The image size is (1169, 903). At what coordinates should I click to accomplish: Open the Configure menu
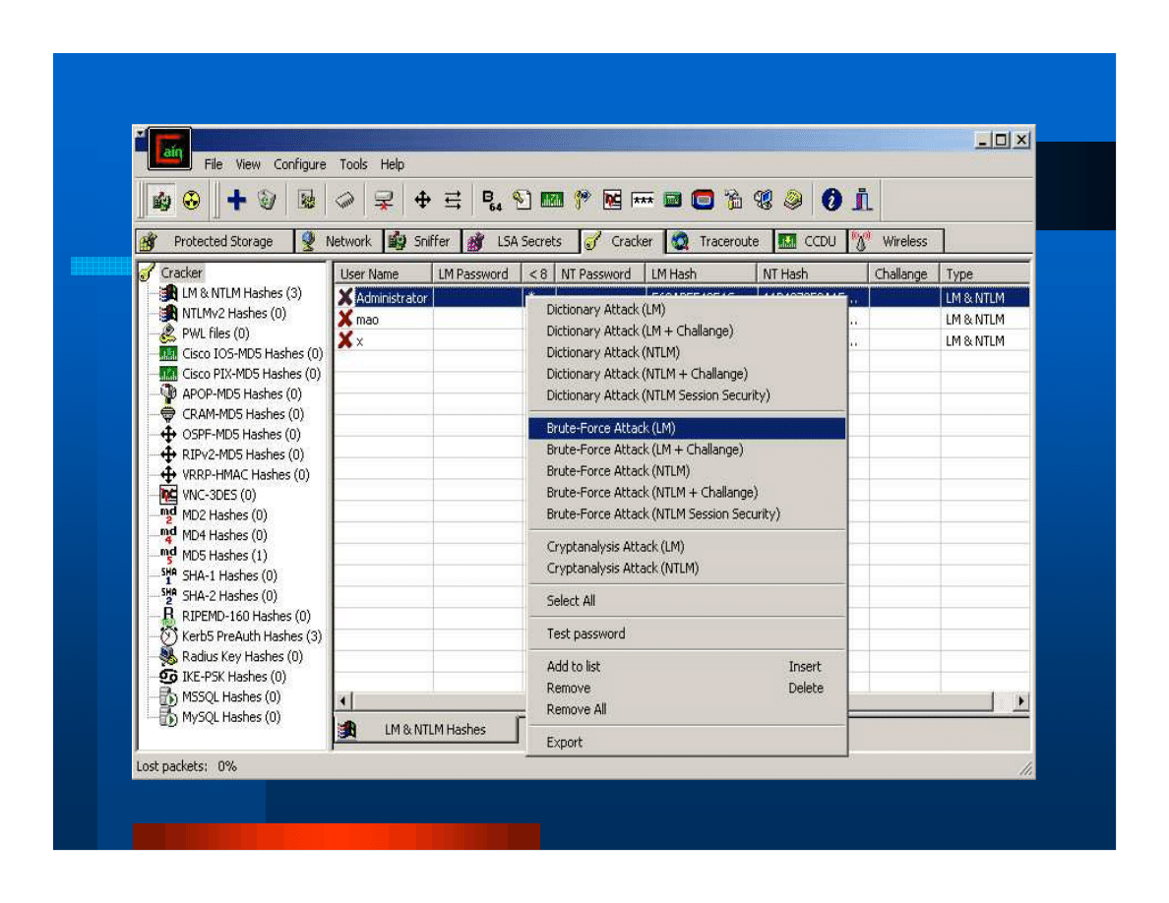299,164
